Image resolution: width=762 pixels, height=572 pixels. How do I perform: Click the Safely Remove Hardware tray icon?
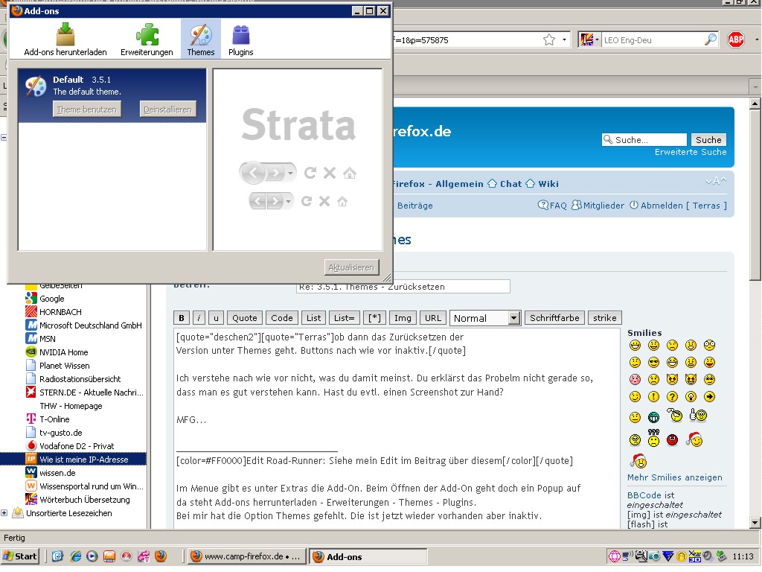pos(722,556)
